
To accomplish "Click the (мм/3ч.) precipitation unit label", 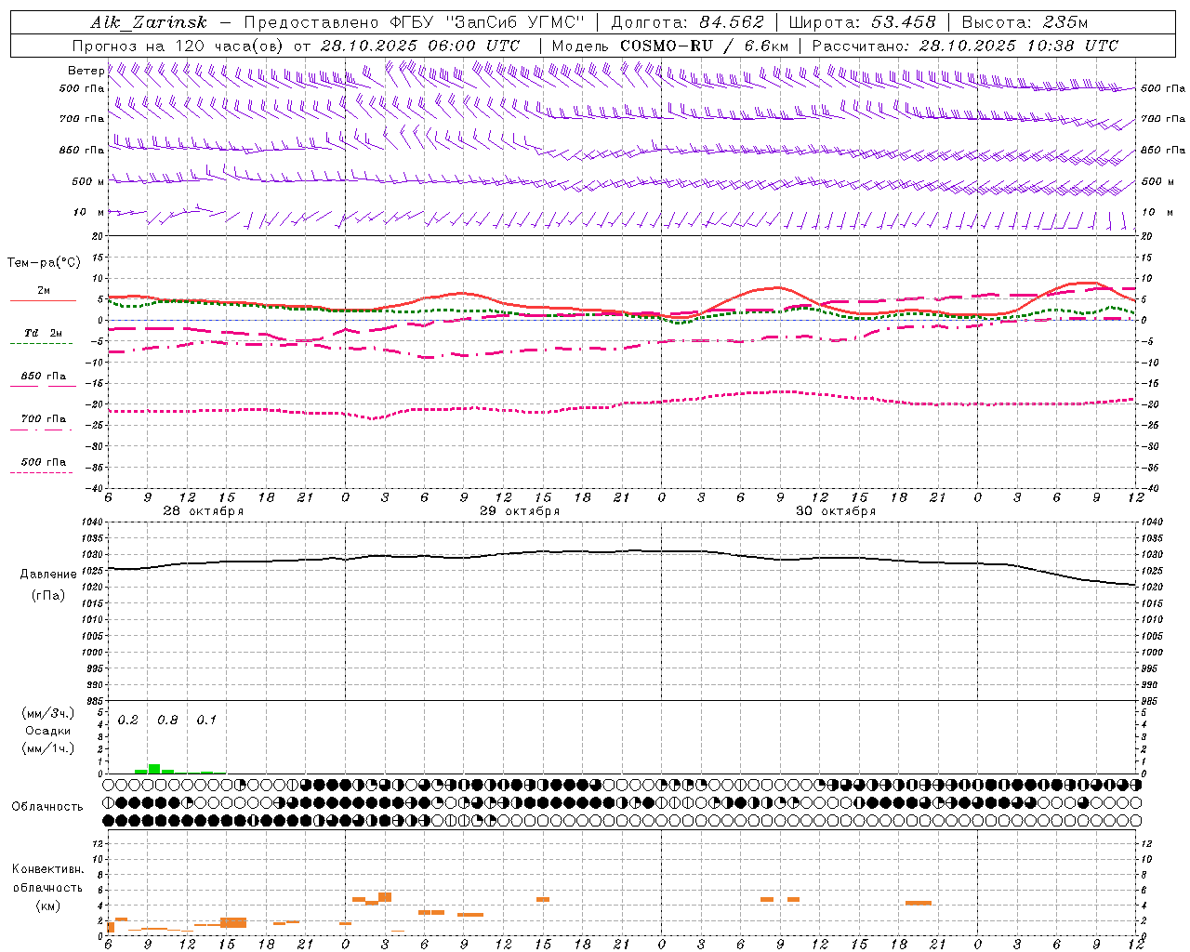I will coord(47,713).
